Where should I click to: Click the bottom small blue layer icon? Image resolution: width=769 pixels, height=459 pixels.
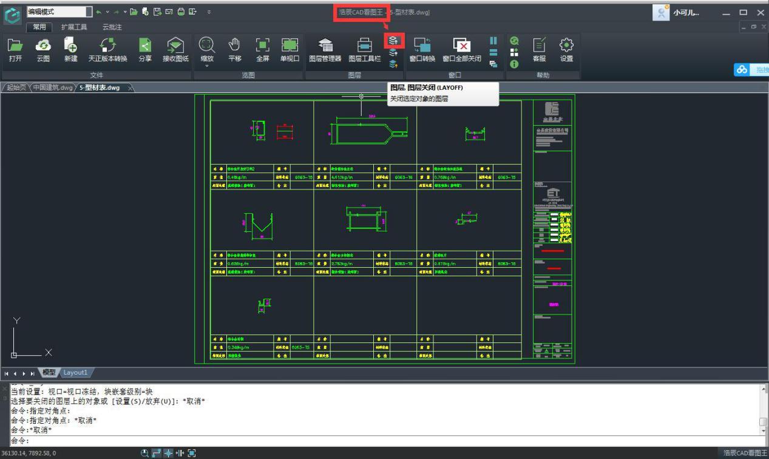[x=393, y=63]
